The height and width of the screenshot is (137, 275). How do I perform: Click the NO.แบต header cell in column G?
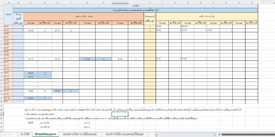tap(87, 23)
